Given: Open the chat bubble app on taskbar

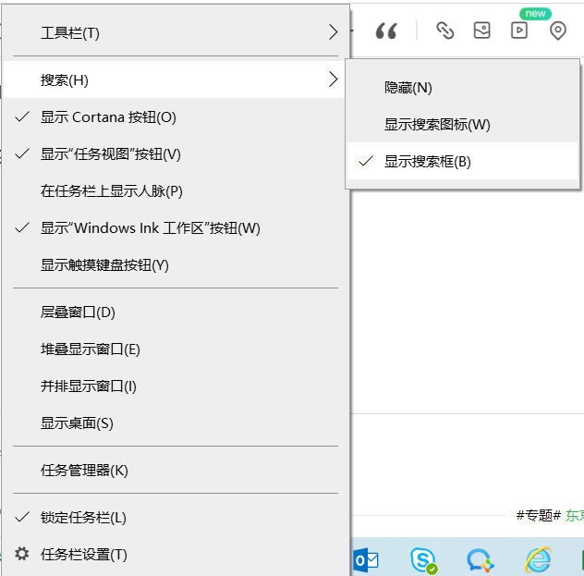Looking at the screenshot, I should pos(480,560).
